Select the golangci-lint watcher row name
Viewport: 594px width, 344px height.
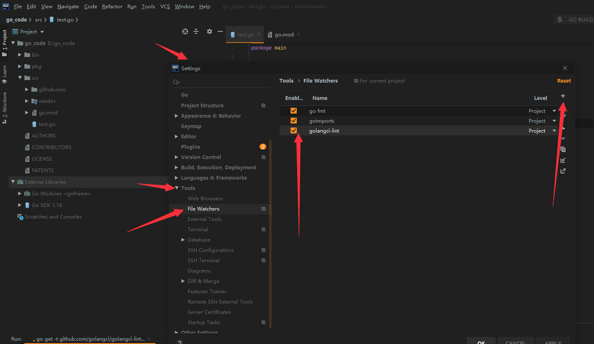click(324, 131)
